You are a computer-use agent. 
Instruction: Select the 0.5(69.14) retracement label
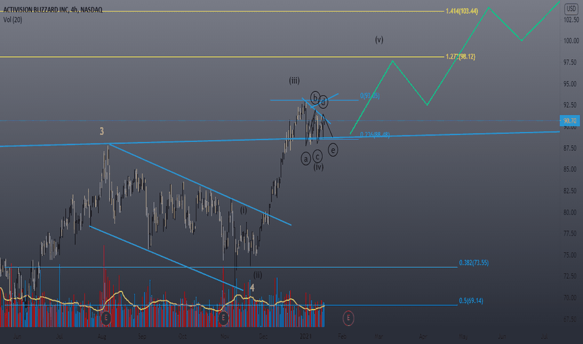(x=471, y=300)
